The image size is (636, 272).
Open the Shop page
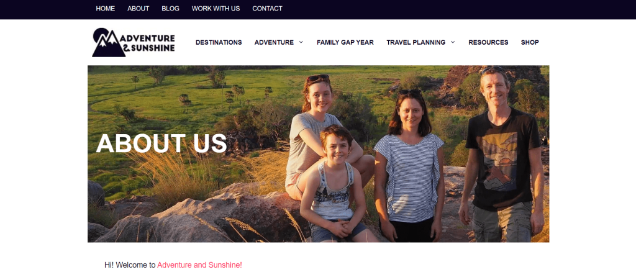point(530,42)
